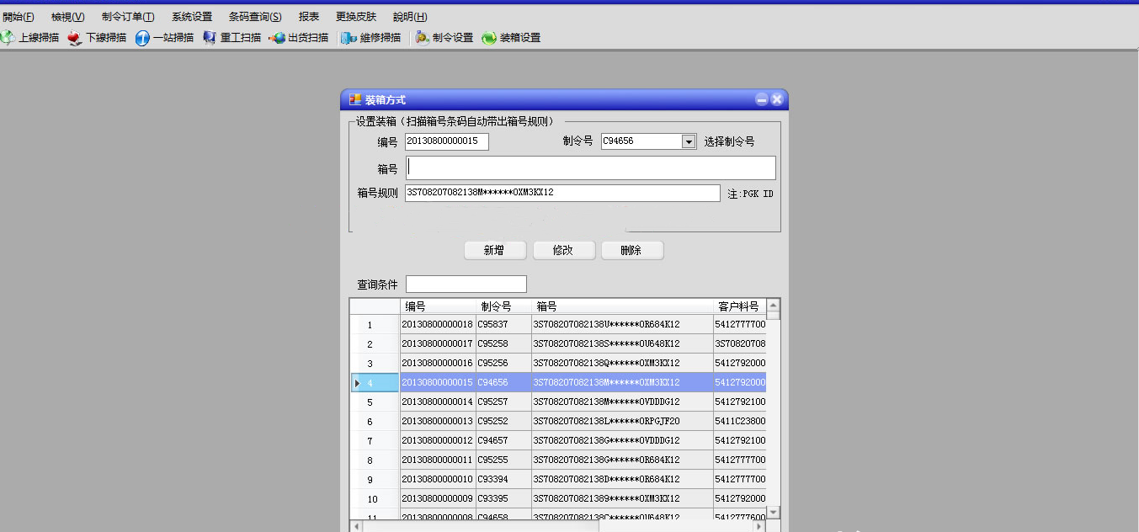Click the 箱号 input field
The image size is (1139, 532).
pyautogui.click(x=590, y=168)
